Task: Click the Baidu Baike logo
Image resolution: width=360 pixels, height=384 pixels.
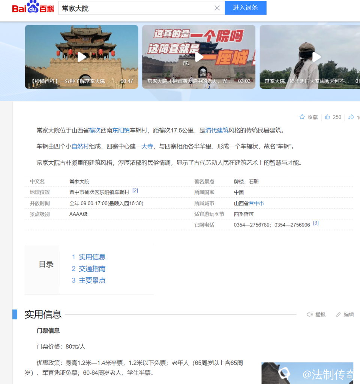Action: click(x=33, y=8)
